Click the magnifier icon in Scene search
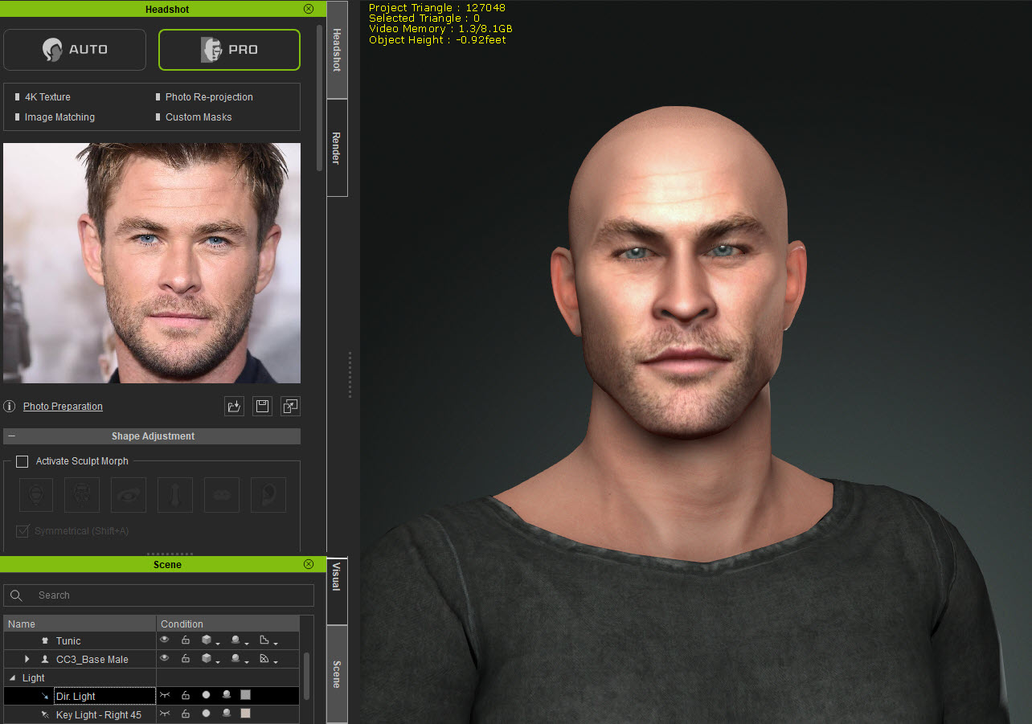 click(x=16, y=595)
